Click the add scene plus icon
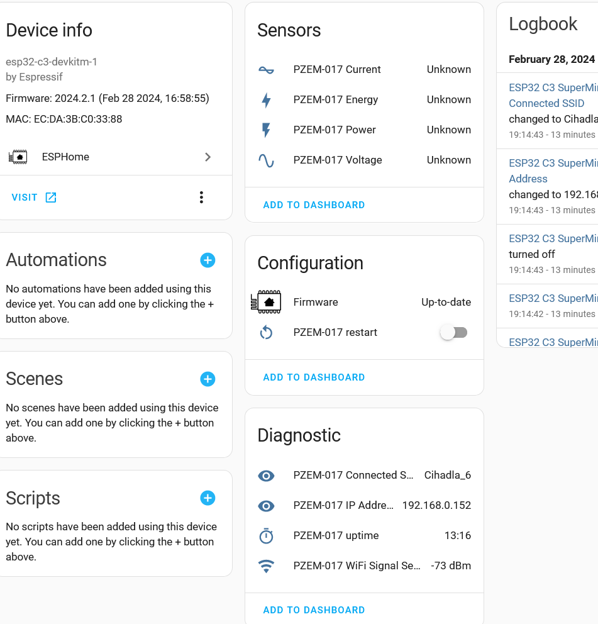This screenshot has height=624, width=598. pos(208,379)
